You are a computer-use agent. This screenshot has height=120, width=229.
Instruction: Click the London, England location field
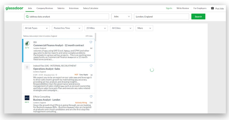click(x=161, y=17)
